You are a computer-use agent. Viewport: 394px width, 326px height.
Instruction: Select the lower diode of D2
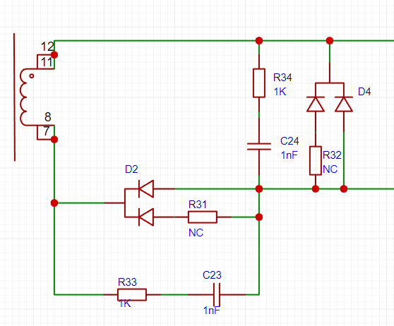[x=146, y=217]
